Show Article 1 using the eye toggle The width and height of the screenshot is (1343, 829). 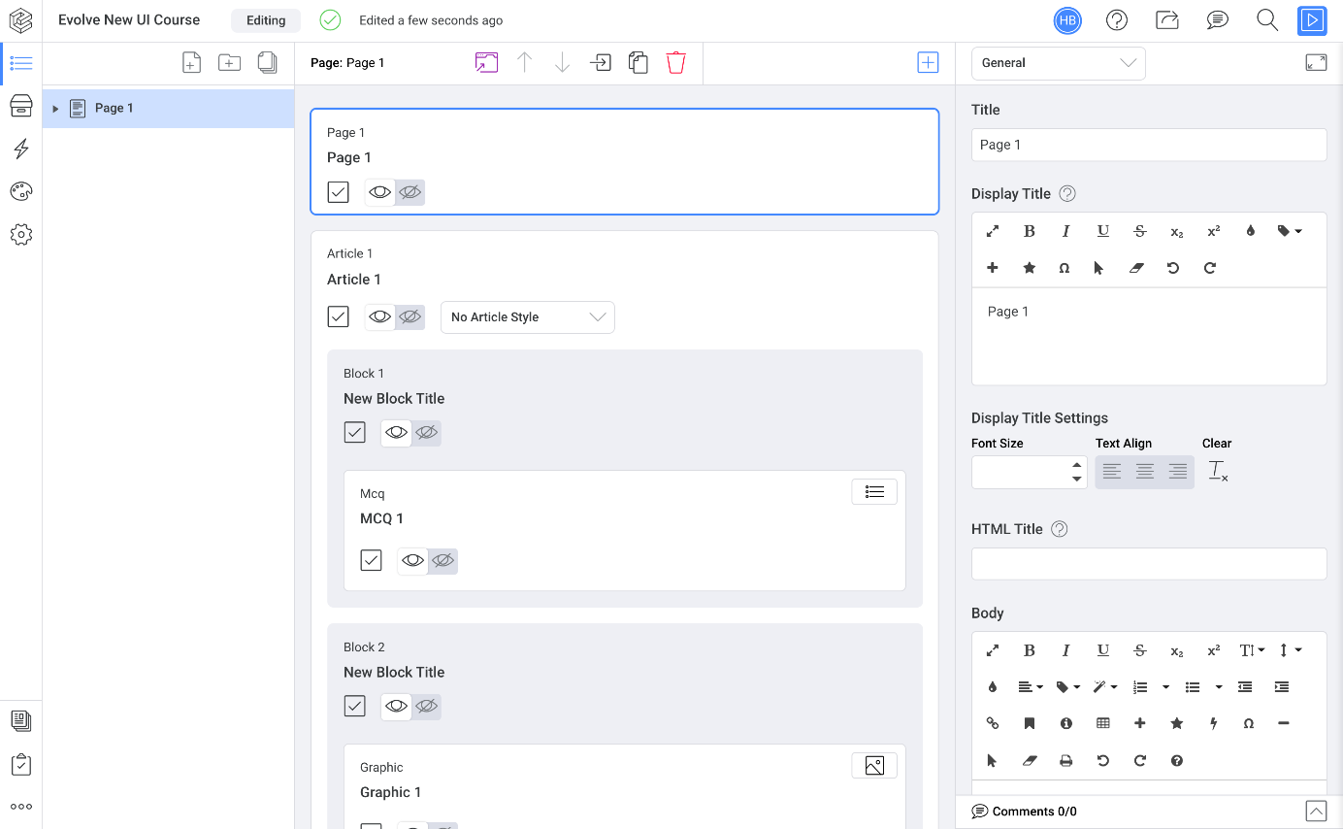(x=379, y=316)
